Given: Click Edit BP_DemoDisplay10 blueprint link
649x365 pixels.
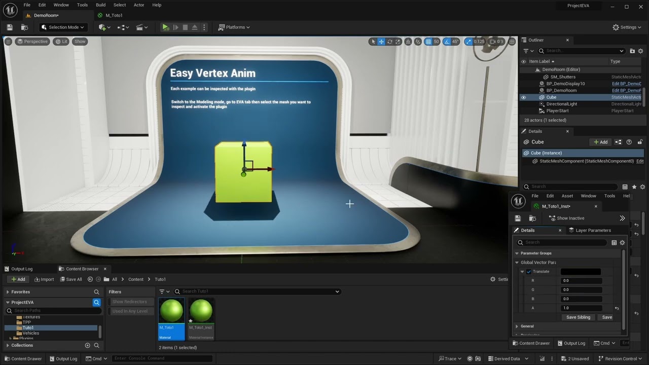Looking at the screenshot, I should click(x=627, y=84).
